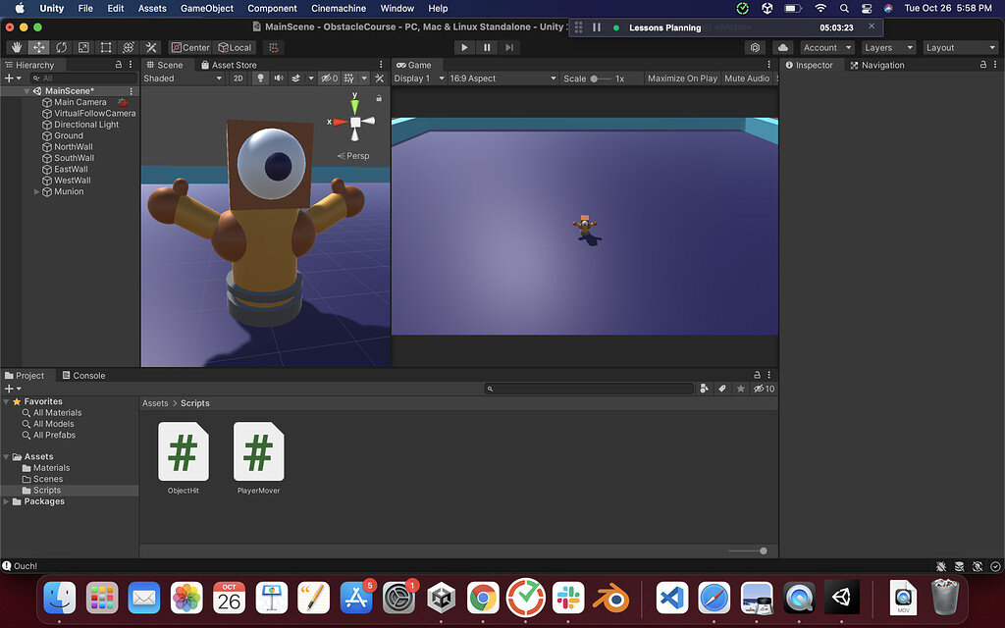The image size is (1005, 628).
Task: Toggle grid snapping icon in toolbar
Action: click(x=274, y=47)
